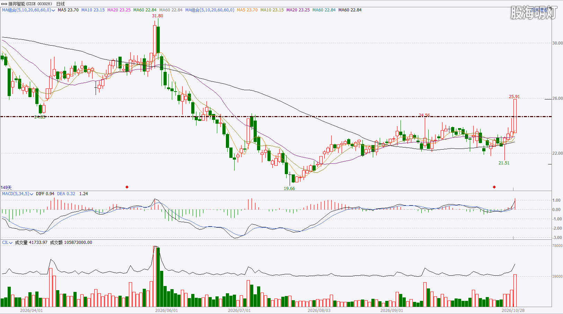The width and height of the screenshot is (563, 314).
Task: Click the MA组合(5,10,20,60,60,0) label without chevron
Action: tap(210, 10)
